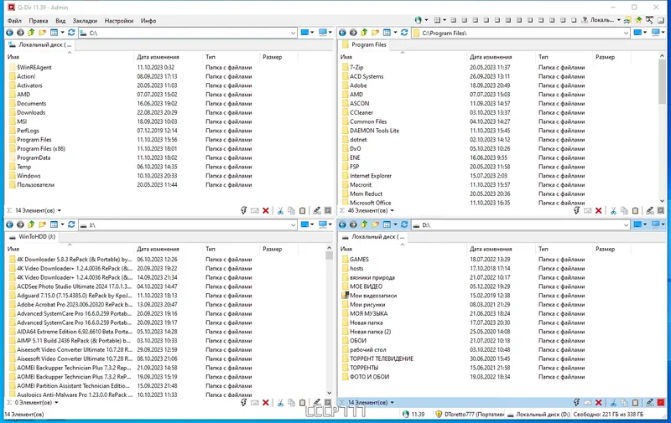Sort Program Files pane by Тип column

[564, 57]
